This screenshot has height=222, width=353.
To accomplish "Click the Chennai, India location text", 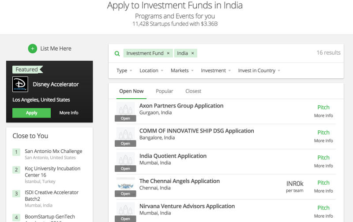I will (155, 188).
